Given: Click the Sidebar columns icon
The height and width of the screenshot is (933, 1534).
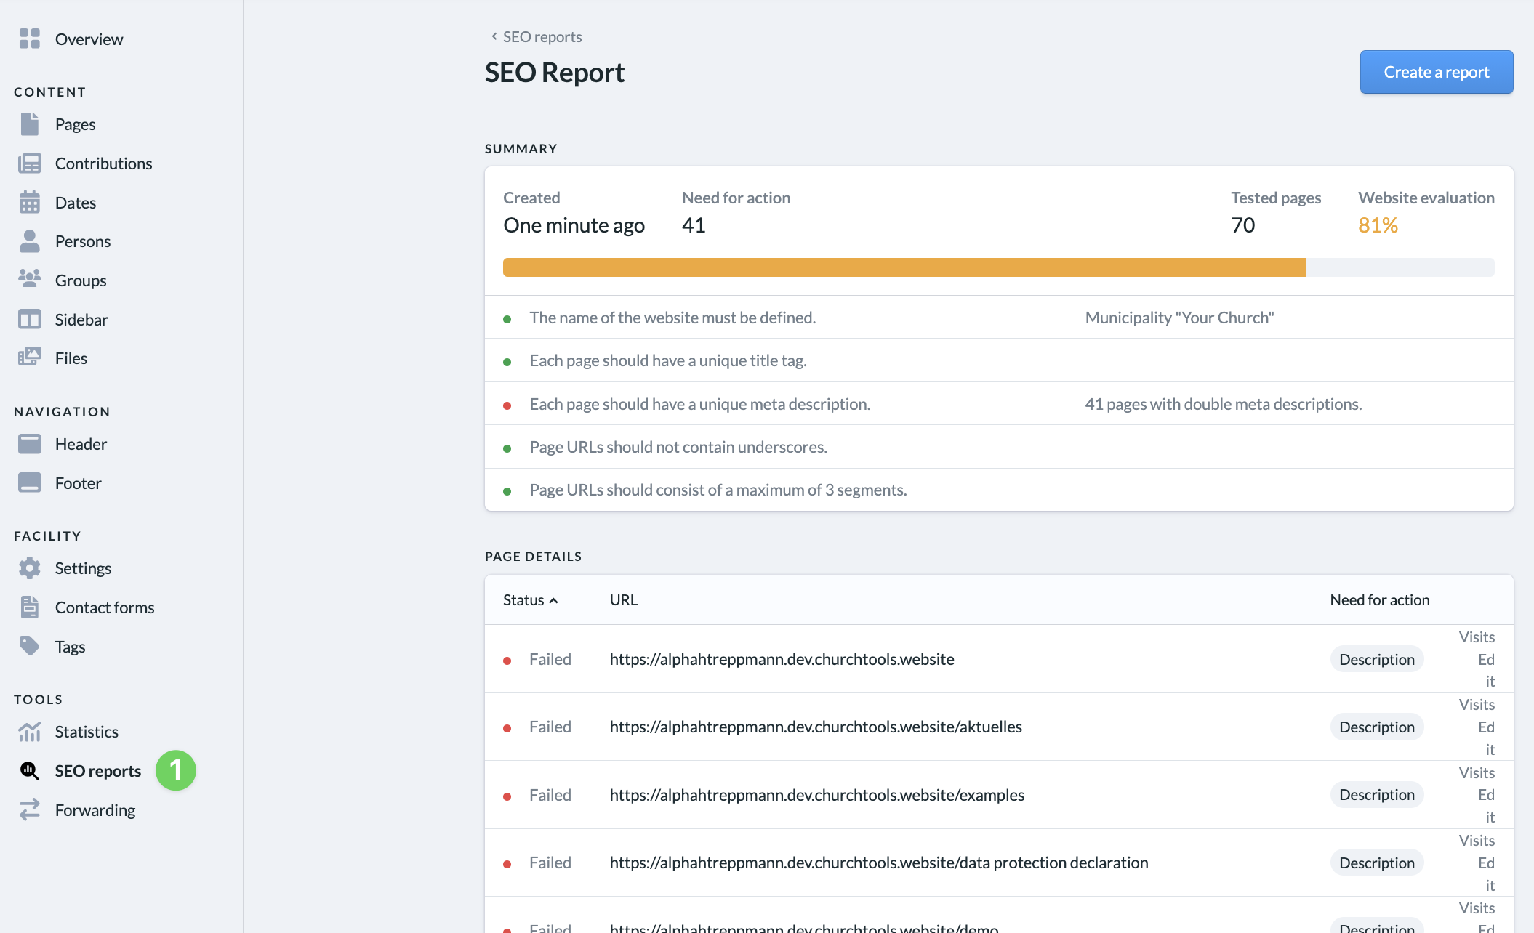Looking at the screenshot, I should click(30, 320).
